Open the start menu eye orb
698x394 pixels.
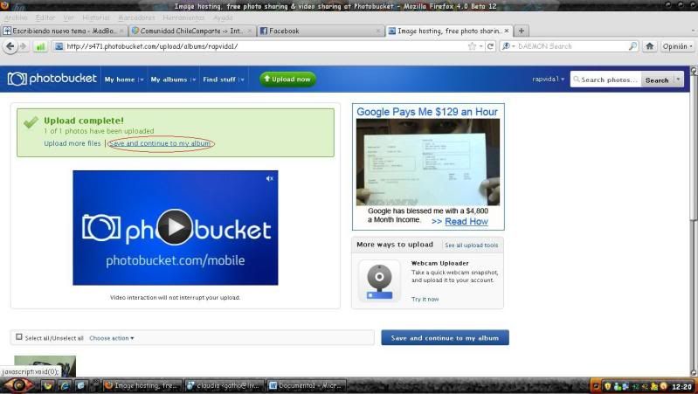tap(17, 384)
